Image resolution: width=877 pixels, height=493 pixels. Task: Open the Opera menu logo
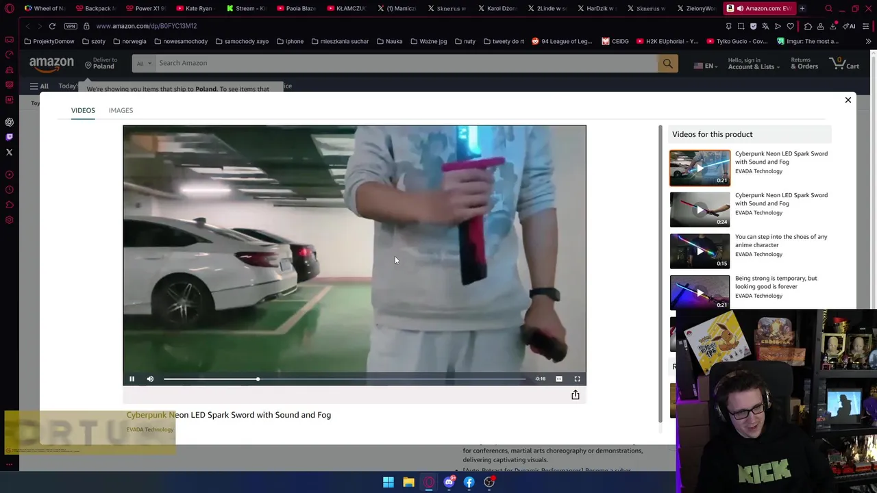click(10, 9)
